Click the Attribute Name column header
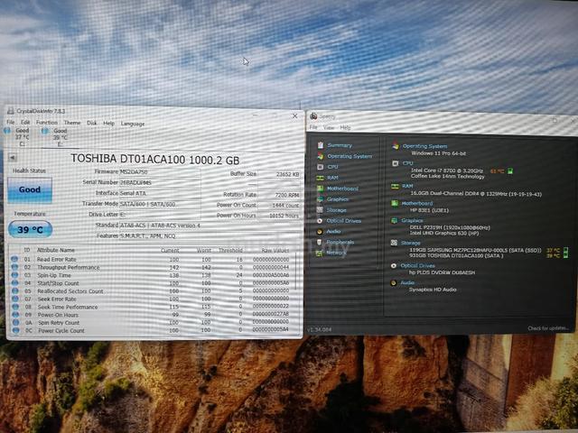The image size is (578, 433). [56, 250]
